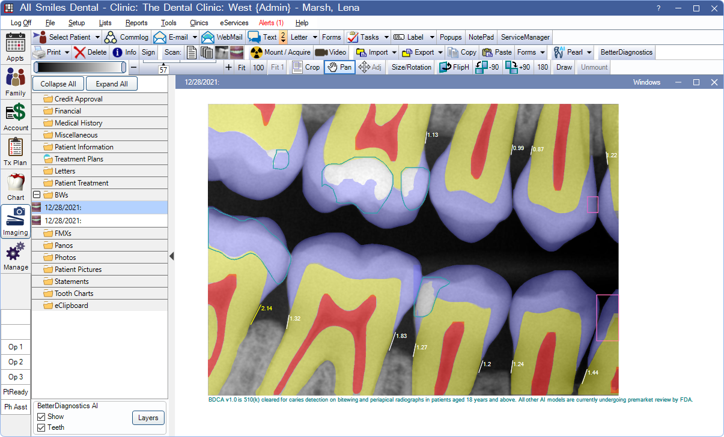Screen dimensions: 724x437
Task: Click the Expand All button
Action: [111, 84]
